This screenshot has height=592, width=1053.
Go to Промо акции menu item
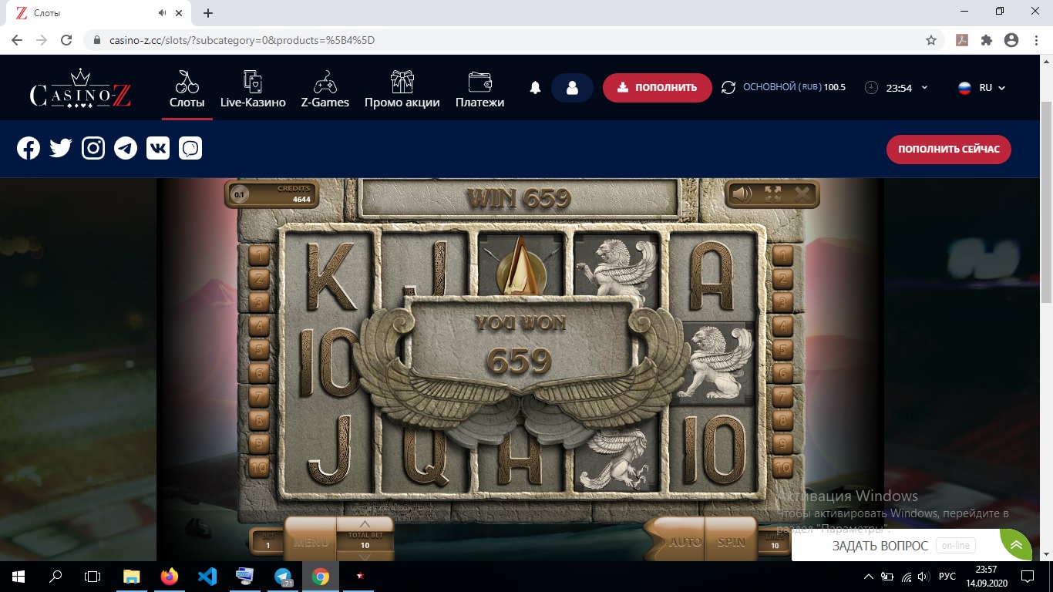[402, 89]
